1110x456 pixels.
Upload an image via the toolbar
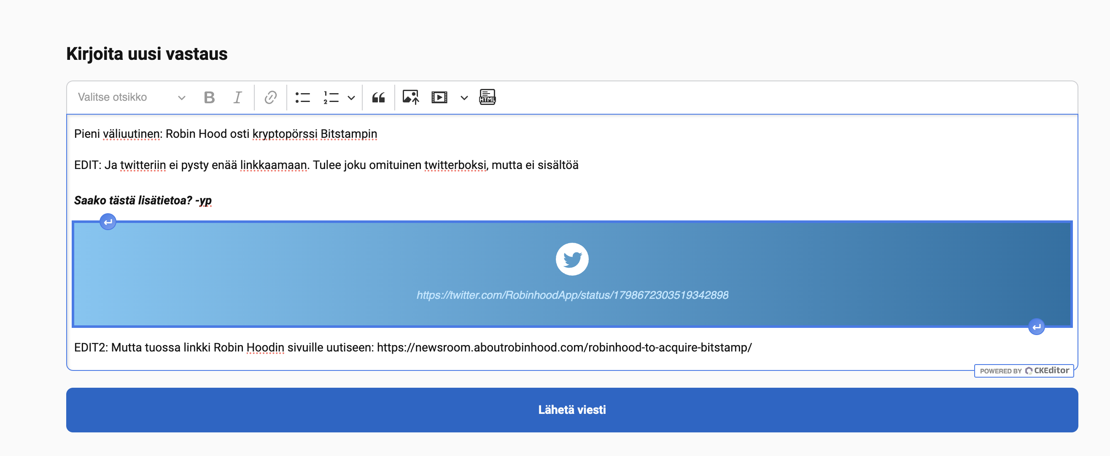pos(411,98)
